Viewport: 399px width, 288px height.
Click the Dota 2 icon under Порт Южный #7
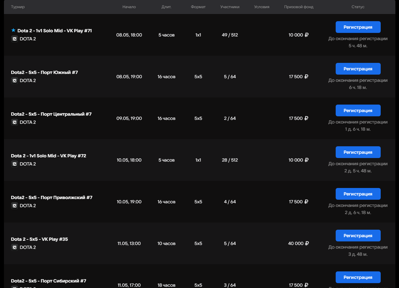tap(14, 81)
